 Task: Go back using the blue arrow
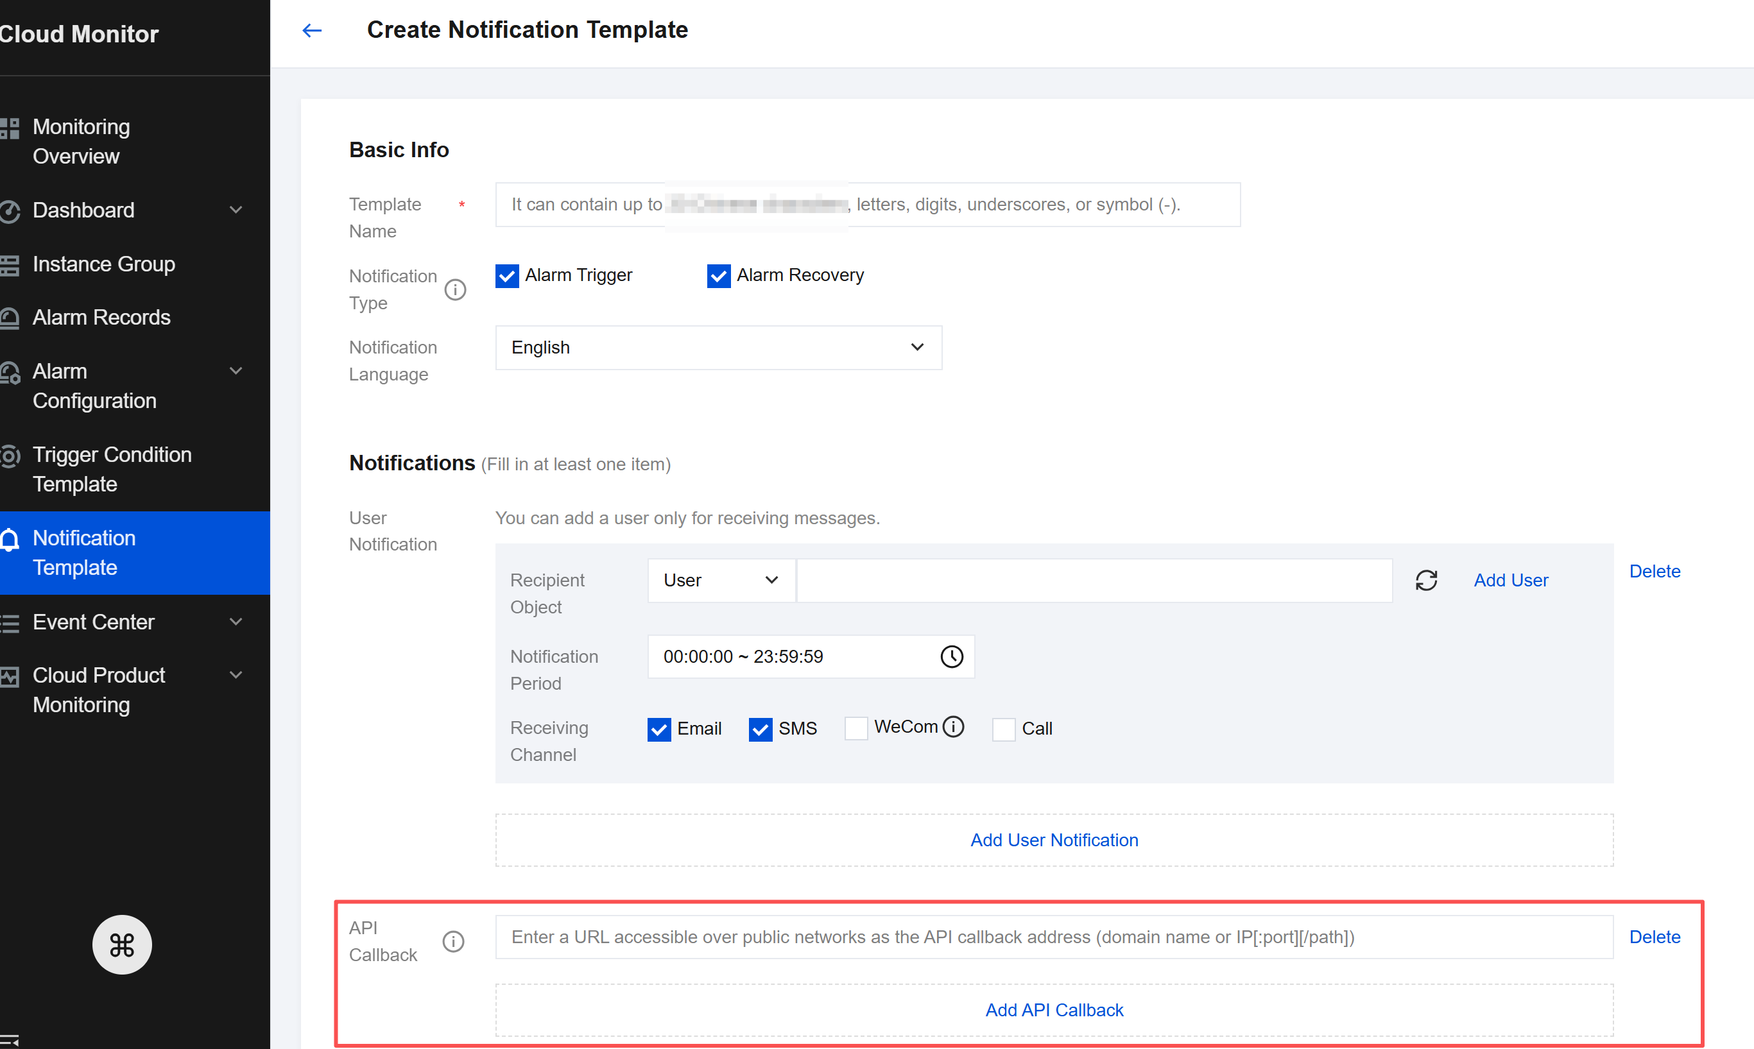(x=312, y=30)
